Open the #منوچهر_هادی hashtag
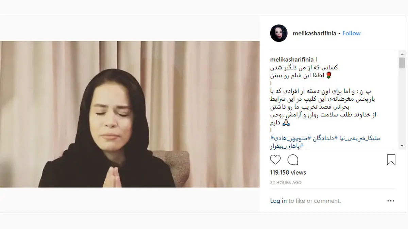Screen dimensions: 408x229 coord(292,138)
